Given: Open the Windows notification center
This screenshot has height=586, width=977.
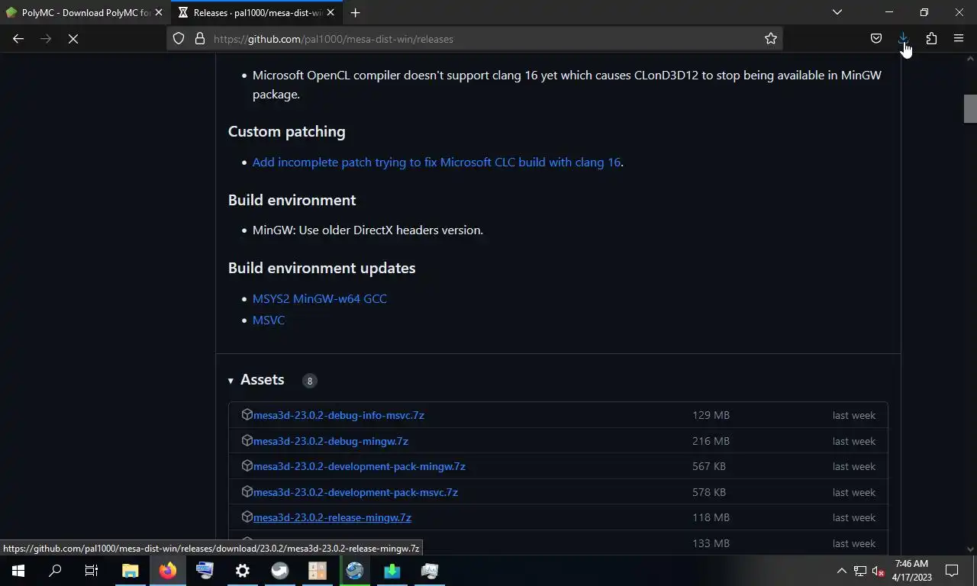Looking at the screenshot, I should tap(952, 571).
